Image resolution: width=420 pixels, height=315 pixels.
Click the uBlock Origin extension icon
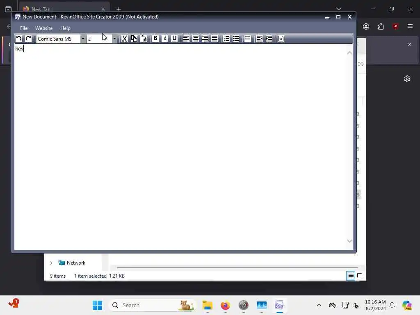pos(395,26)
